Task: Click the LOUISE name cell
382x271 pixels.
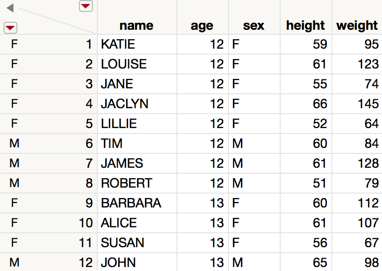Action: [137, 64]
